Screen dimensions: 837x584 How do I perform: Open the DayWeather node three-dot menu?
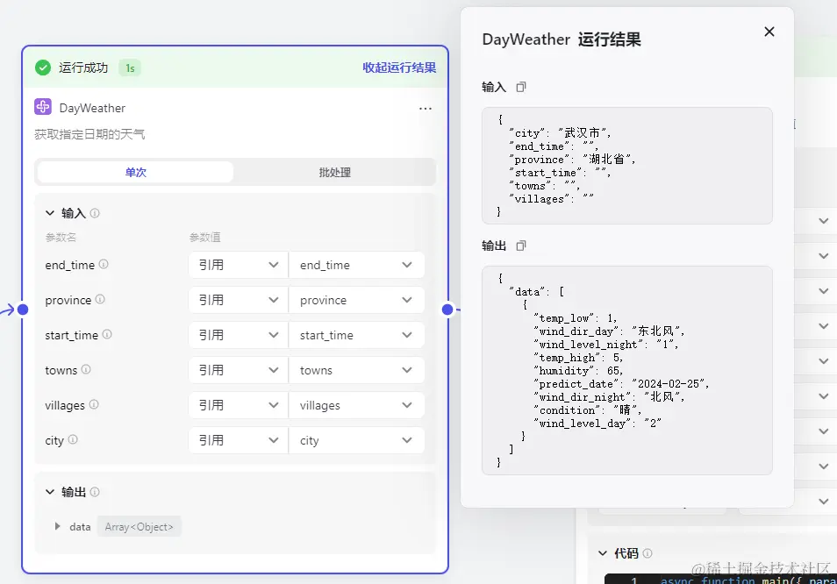(426, 108)
